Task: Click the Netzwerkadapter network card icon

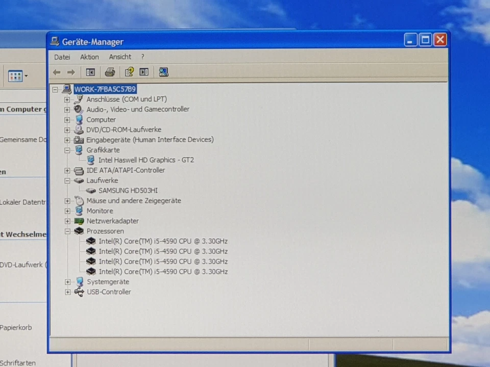Action: tap(79, 221)
